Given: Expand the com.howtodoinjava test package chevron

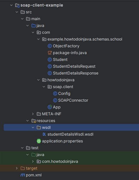Looking at the screenshot, I should (x=33, y=162).
